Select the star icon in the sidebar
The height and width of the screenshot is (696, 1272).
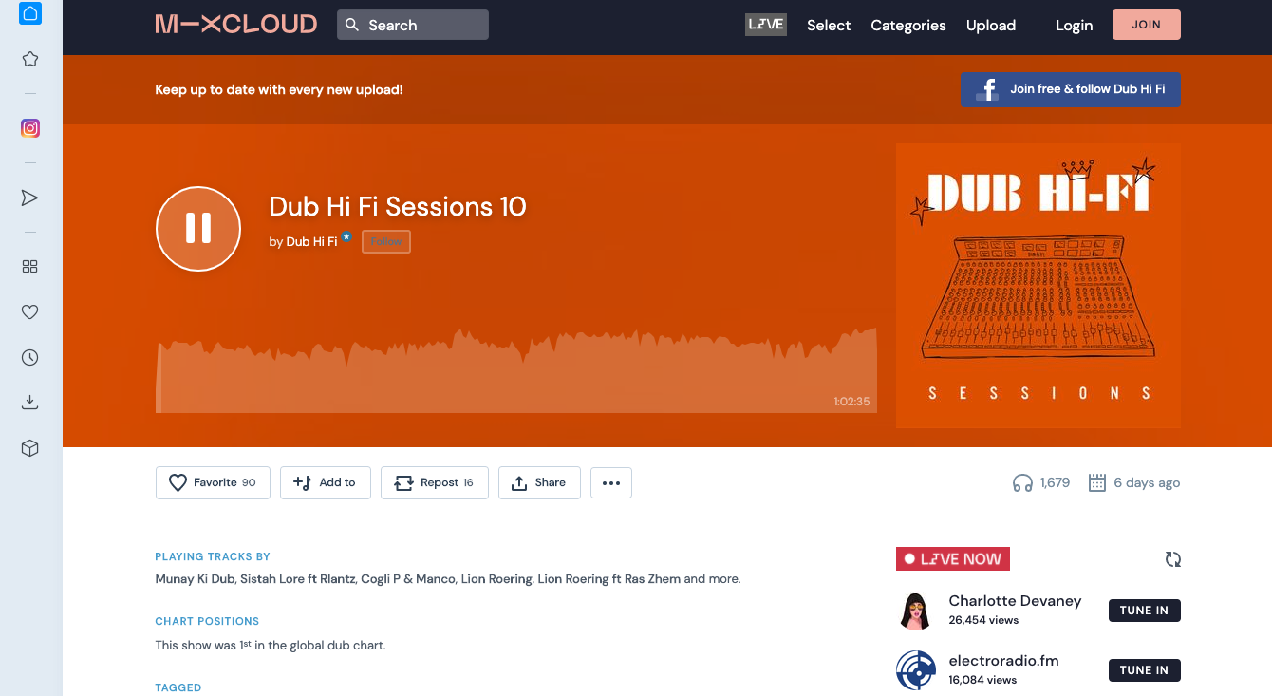point(29,58)
